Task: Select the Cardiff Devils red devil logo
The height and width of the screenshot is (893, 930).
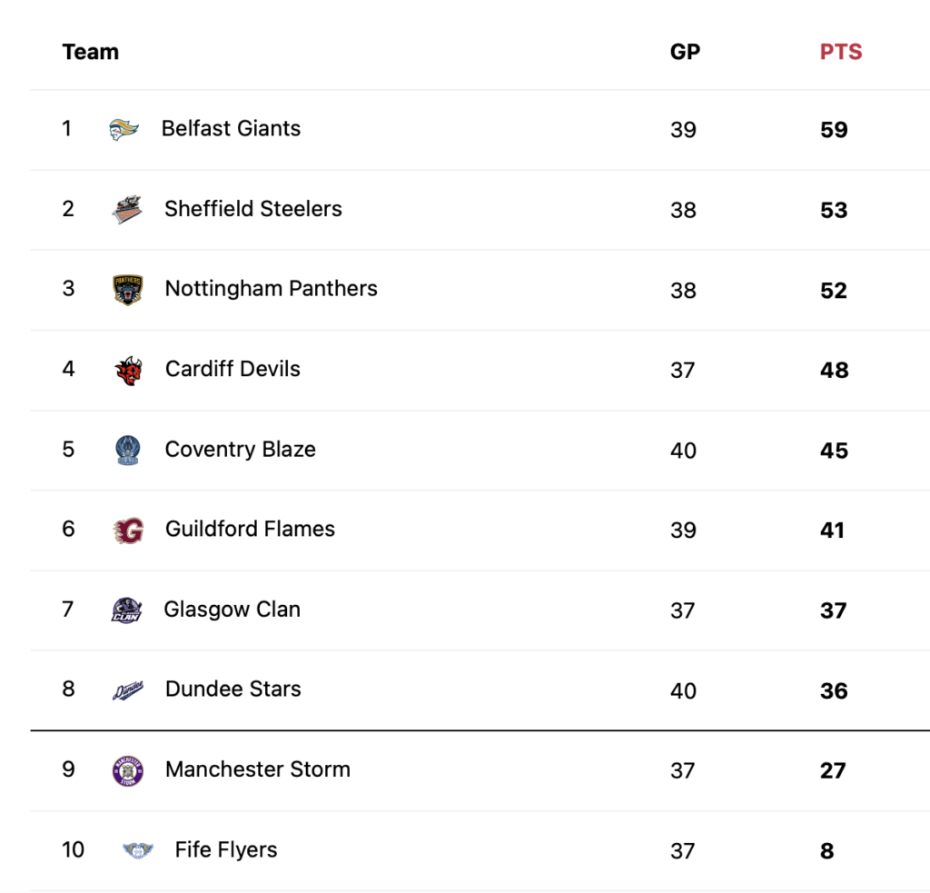Action: click(129, 371)
